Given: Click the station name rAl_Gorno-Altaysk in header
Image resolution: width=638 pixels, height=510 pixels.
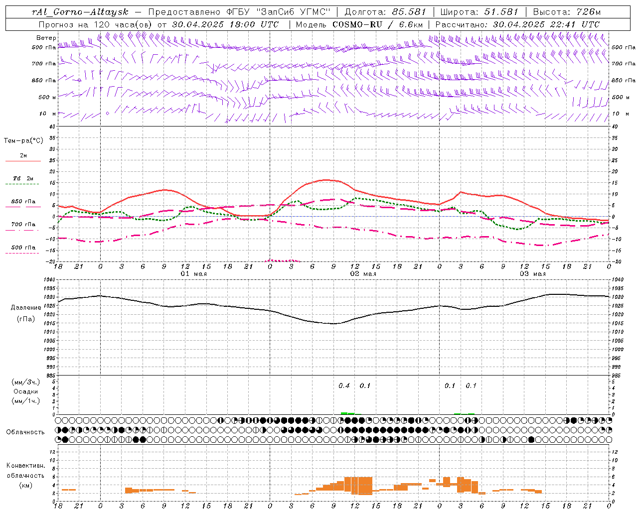Looking at the screenshot, I should click(x=80, y=12).
